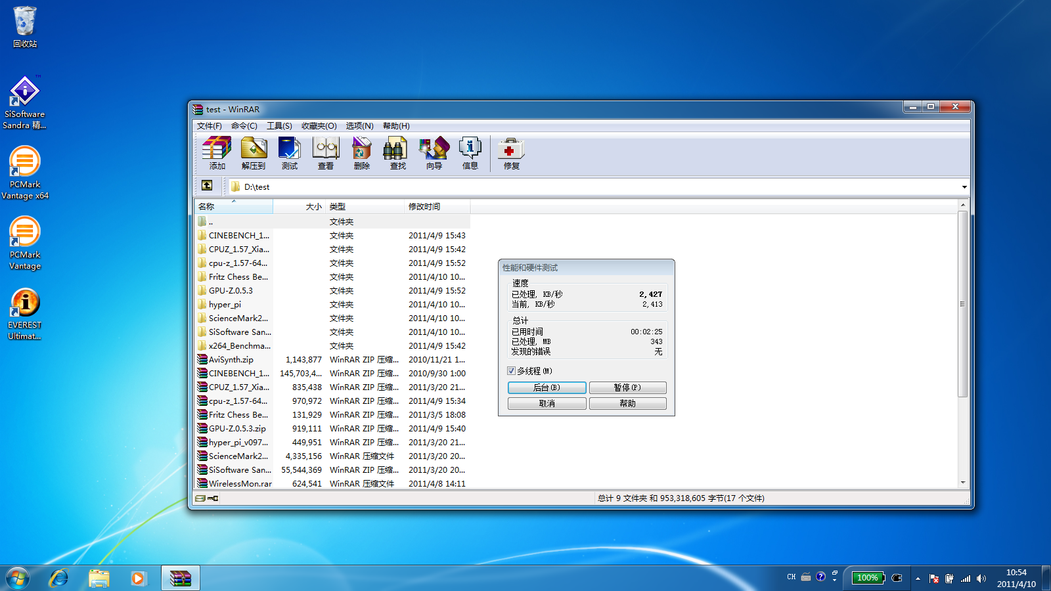This screenshot has height=591, width=1051.
Task: Open the 帮助(H) menu
Action: tap(396, 126)
